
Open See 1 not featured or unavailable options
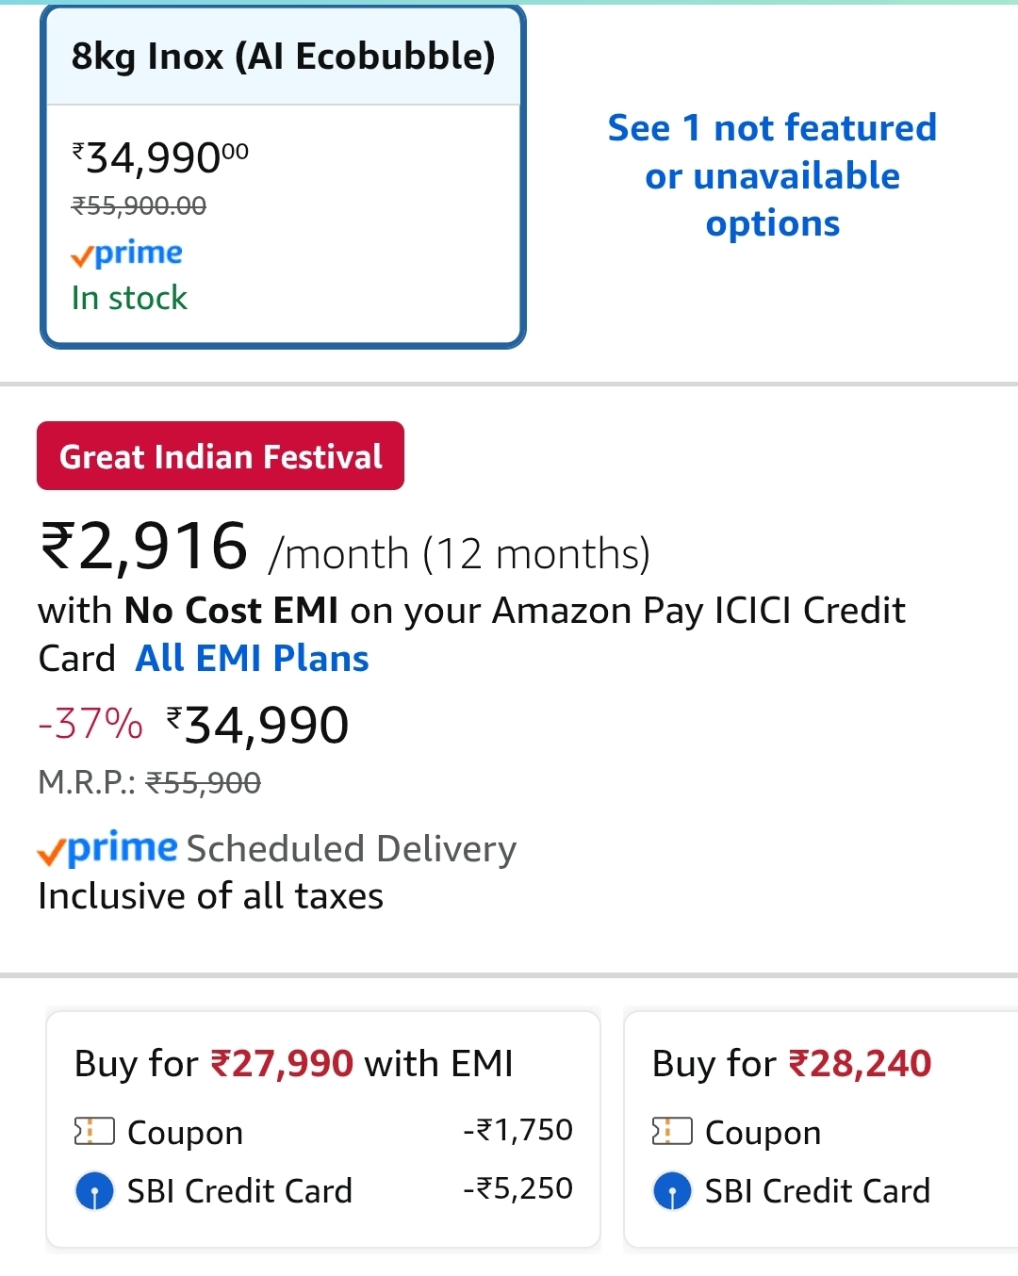click(x=772, y=175)
